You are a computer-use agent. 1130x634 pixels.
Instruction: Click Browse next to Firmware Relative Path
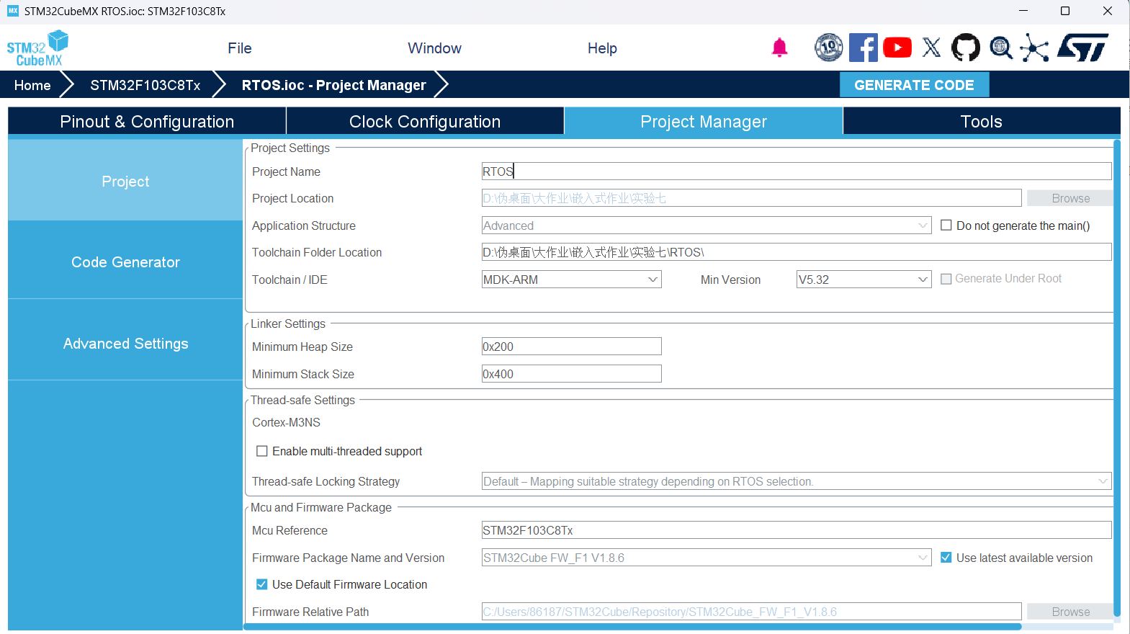[x=1070, y=612]
